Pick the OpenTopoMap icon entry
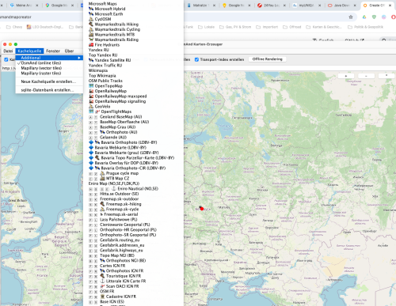Viewport: 396px width, 306px height. [91, 86]
